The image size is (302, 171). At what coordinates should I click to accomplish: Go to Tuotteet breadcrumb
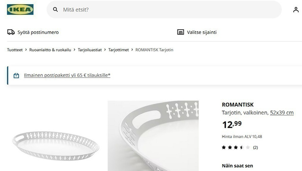[x=15, y=50]
